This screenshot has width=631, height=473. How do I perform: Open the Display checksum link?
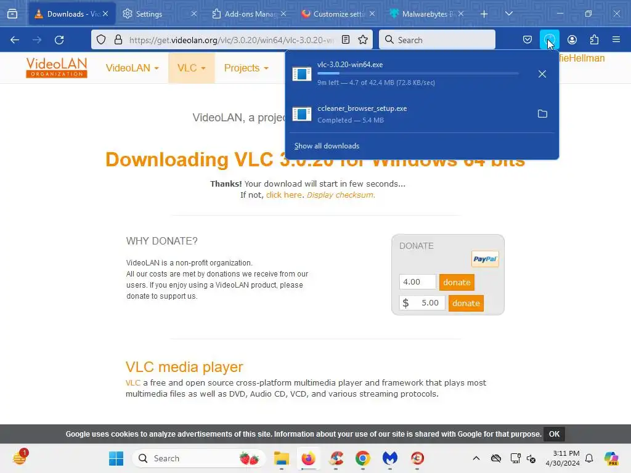340,195
